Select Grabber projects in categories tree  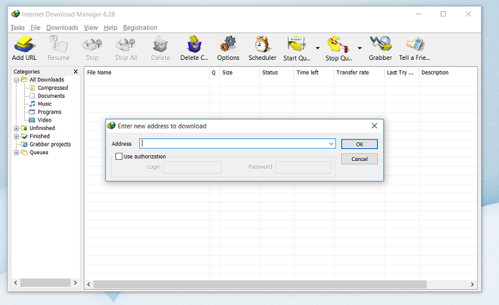tap(50, 144)
